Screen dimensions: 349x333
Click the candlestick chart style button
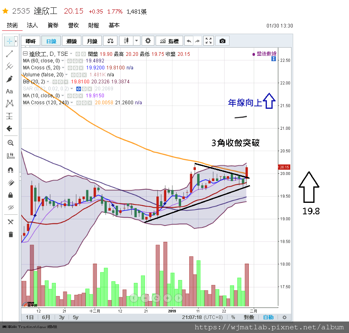[x=126, y=41]
